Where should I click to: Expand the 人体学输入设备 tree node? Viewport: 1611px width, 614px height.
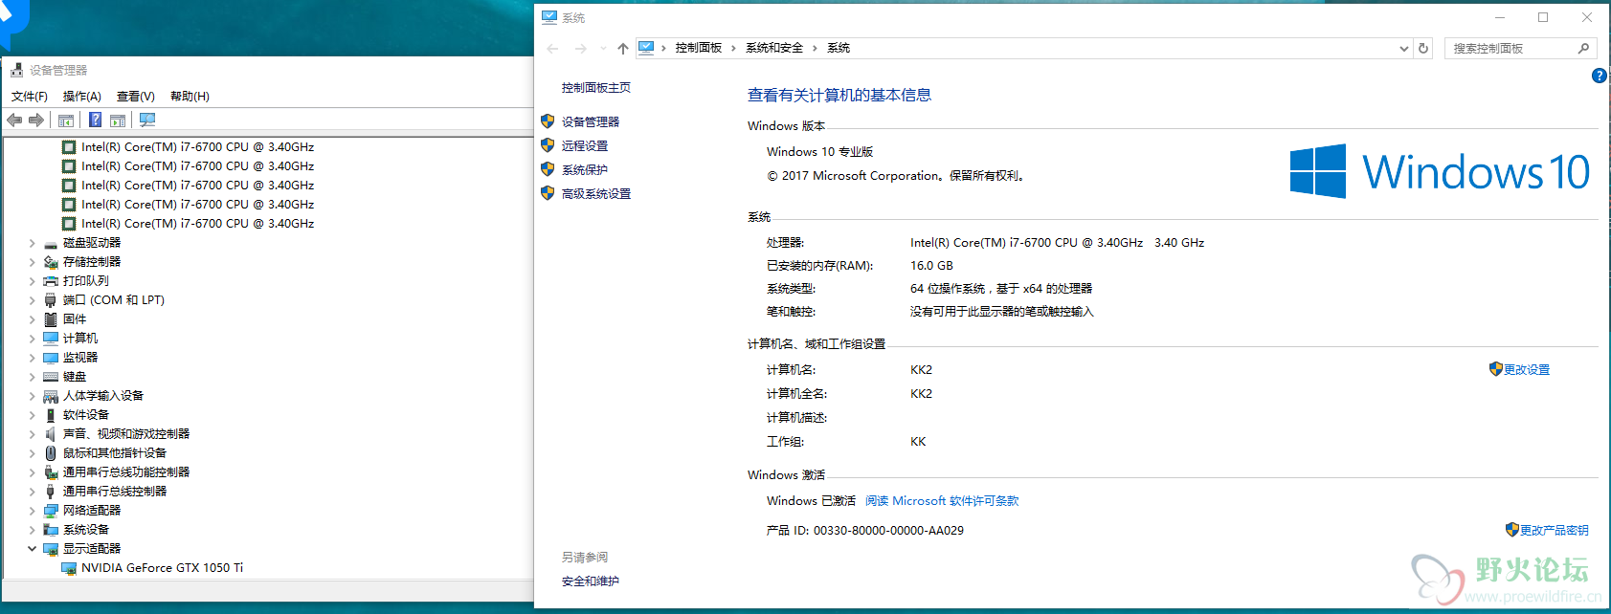click(32, 396)
